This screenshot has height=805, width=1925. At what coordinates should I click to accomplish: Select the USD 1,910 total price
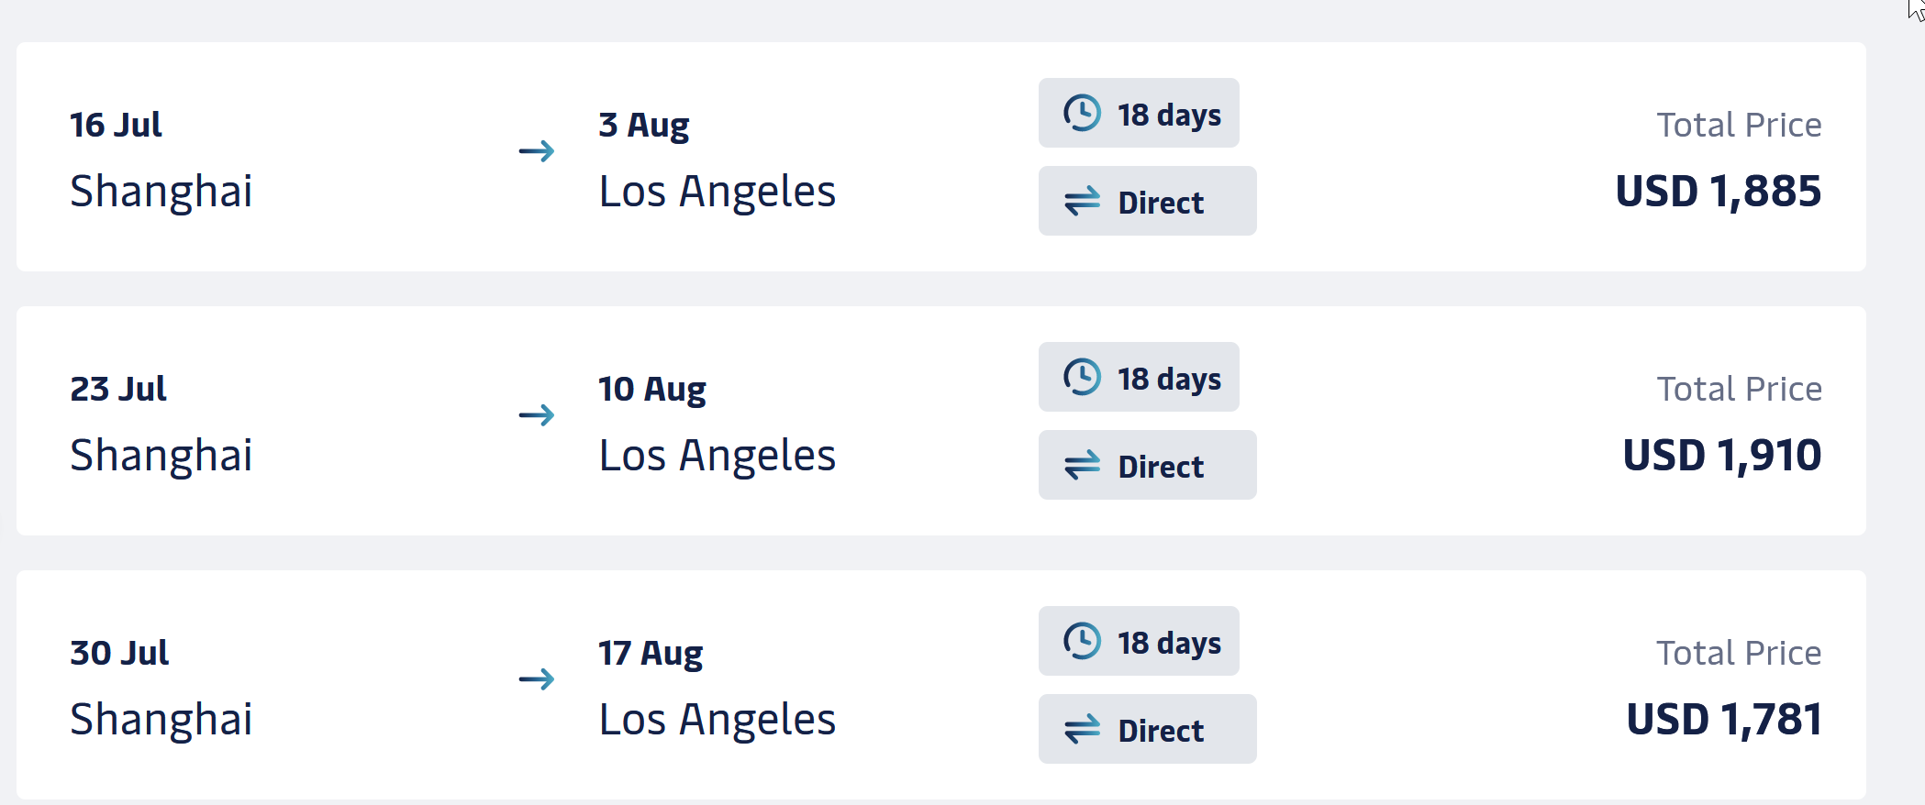1721,456
